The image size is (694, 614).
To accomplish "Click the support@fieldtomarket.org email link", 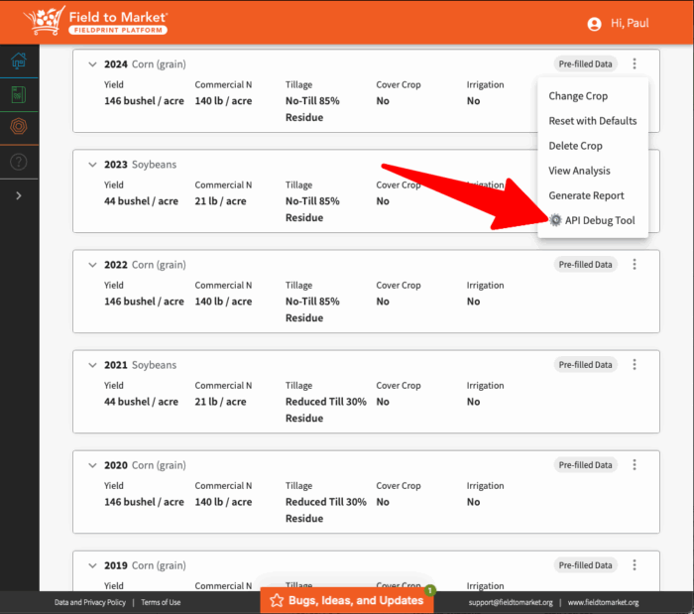I will (x=511, y=602).
